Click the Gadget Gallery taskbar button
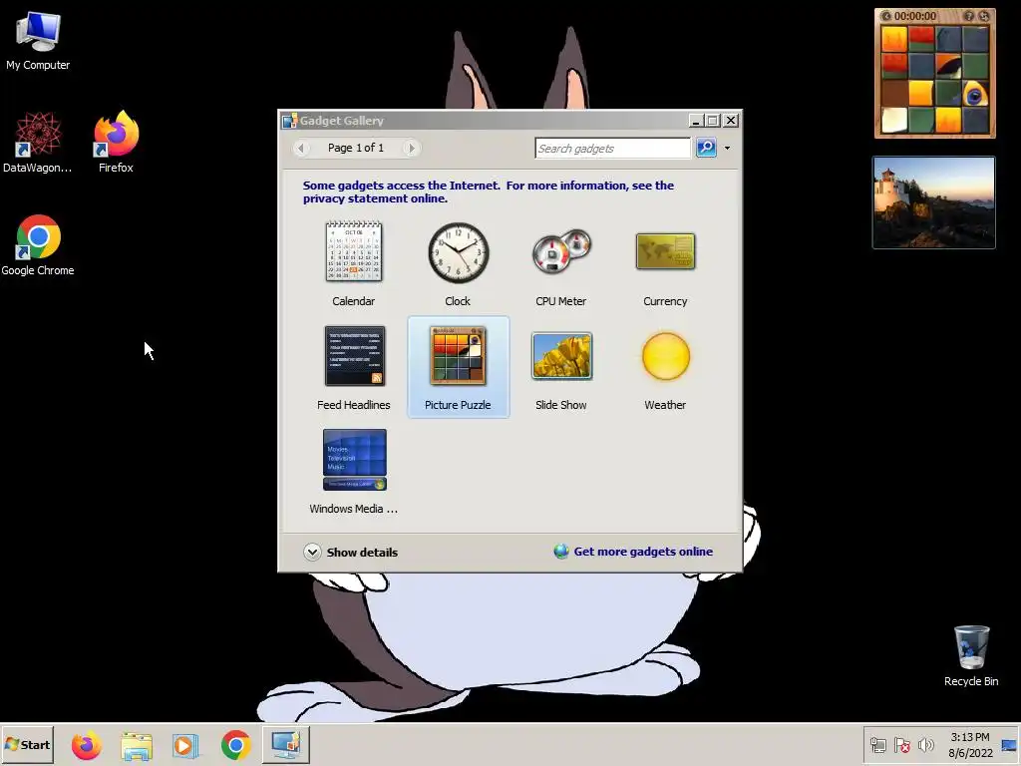The width and height of the screenshot is (1021, 766). coord(286,745)
